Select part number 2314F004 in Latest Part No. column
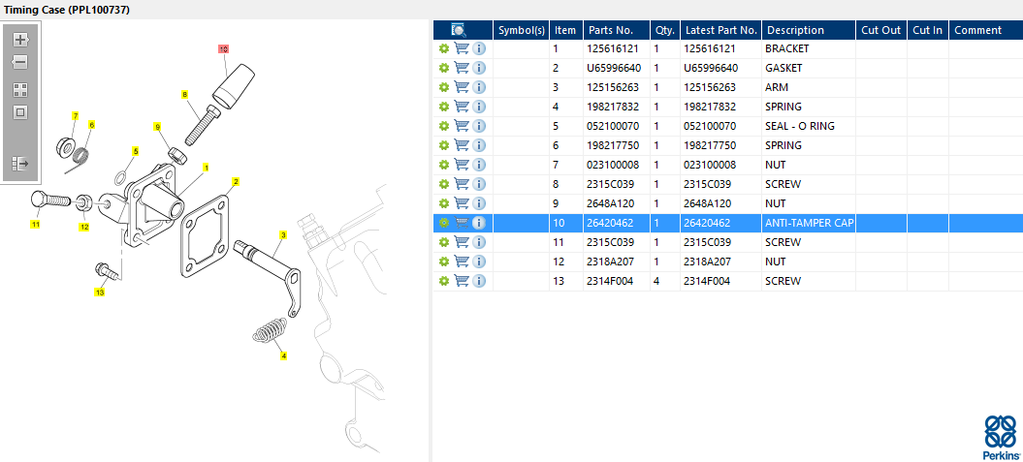The width and height of the screenshot is (1023, 462). (720, 281)
